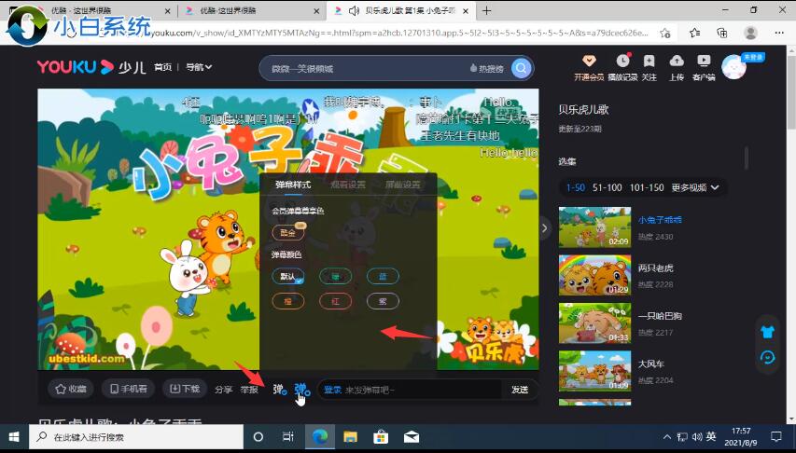Screen dimensions: 796x453
Task: Click the blue shirt skin icon
Action: (768, 332)
